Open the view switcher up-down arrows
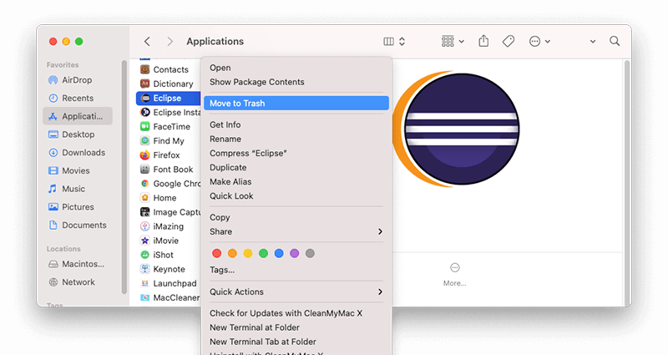This screenshot has height=355, width=668. [x=402, y=41]
